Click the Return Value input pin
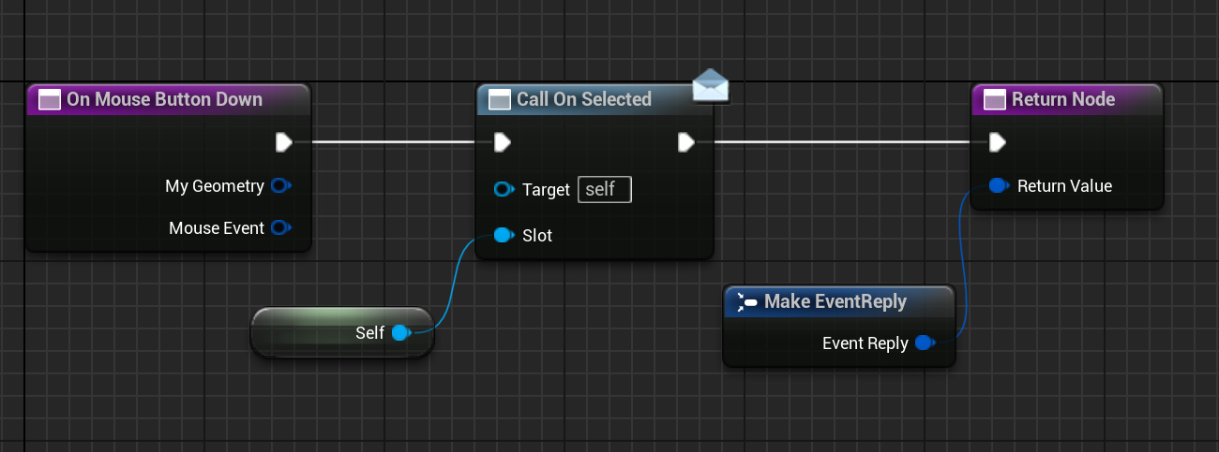 pyautogui.click(x=1000, y=186)
